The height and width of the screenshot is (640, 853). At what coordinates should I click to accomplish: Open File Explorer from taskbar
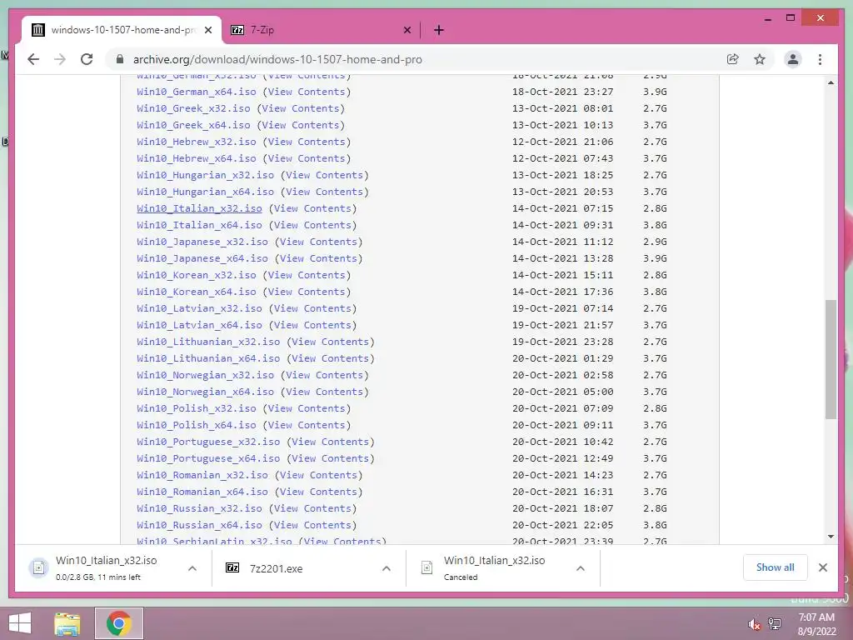[67, 623]
